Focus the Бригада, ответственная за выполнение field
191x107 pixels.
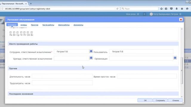72,58
